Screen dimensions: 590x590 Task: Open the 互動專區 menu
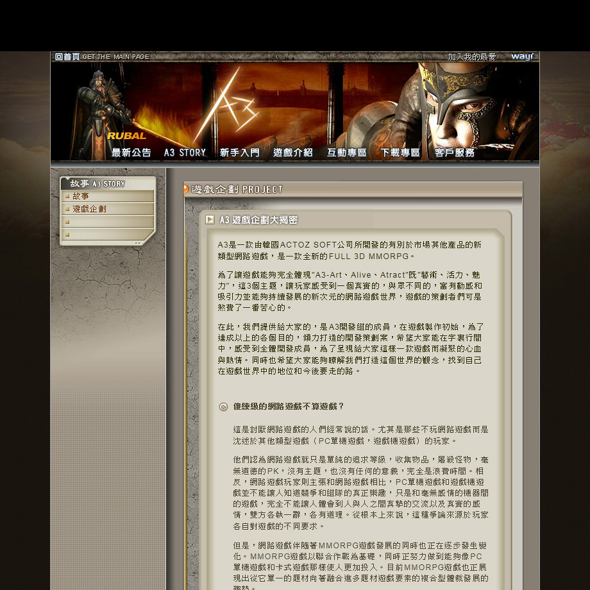click(x=346, y=153)
